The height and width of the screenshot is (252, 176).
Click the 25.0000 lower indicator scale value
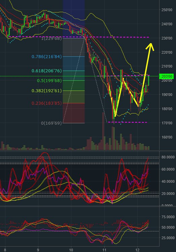pyautogui.click(x=168, y=238)
